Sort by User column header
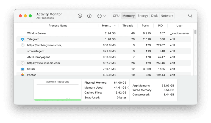The image size is (211, 123). [179, 26]
